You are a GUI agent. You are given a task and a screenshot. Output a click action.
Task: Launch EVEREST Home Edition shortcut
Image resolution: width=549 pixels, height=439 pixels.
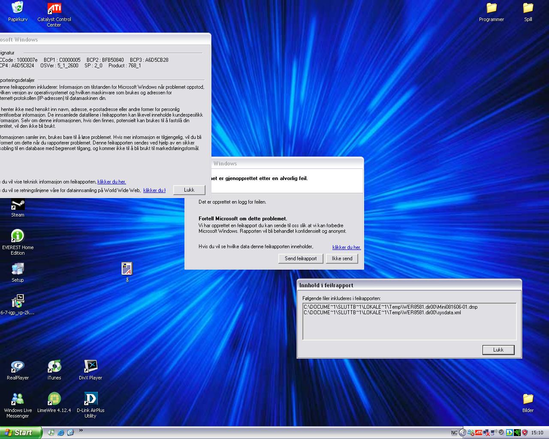coord(18,242)
